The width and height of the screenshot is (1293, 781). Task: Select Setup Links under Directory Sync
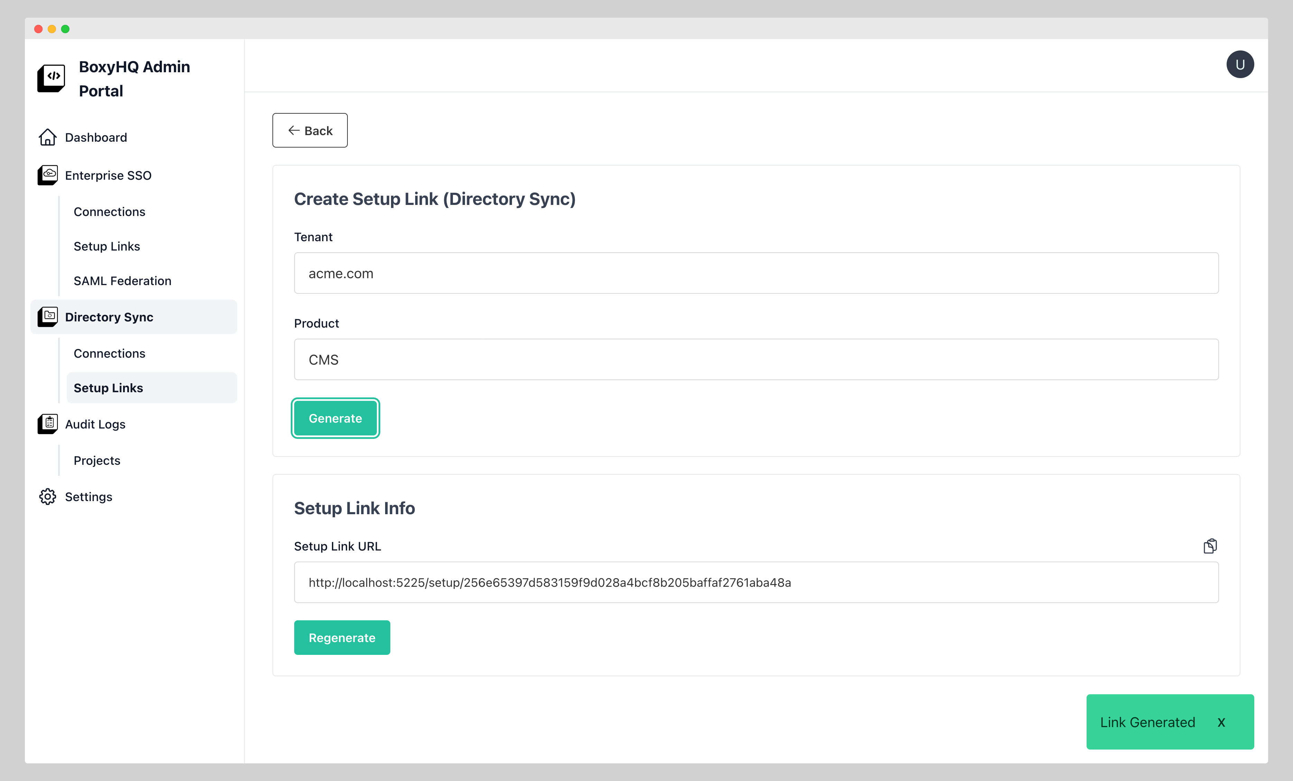click(108, 388)
